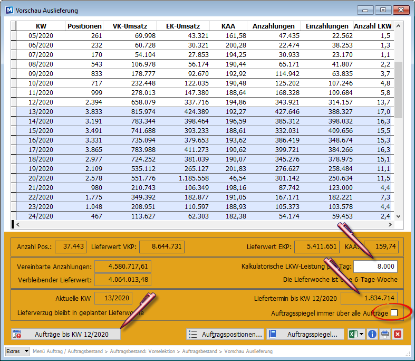Click the KW column header
Screen dimensions: 415x361
41,26
